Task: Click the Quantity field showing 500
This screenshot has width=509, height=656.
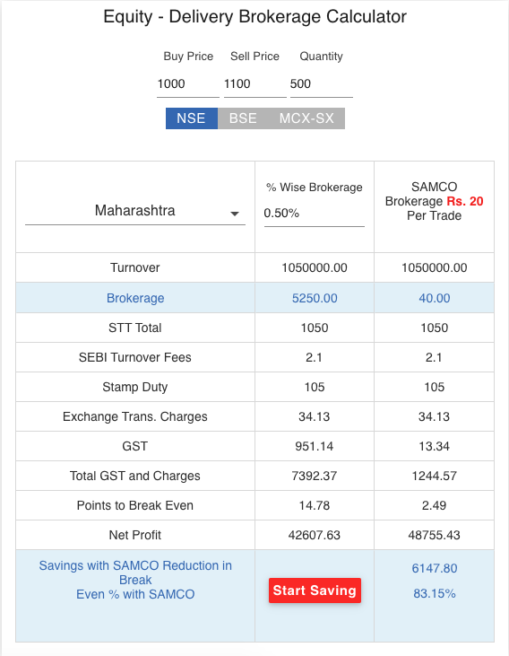Action: [322, 84]
